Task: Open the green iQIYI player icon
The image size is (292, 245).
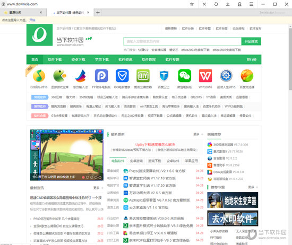Action: click(x=143, y=76)
